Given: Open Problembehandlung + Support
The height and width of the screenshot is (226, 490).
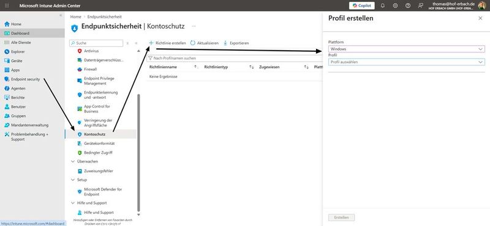Looking at the screenshot, I should click(29, 137).
